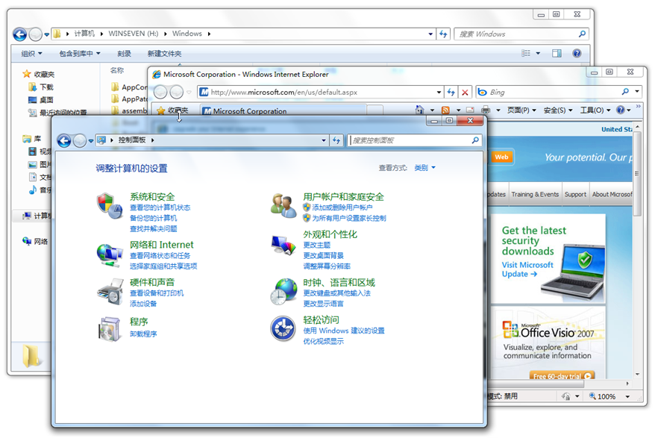Expand Control Panel address bar dropdown

tap(324, 140)
